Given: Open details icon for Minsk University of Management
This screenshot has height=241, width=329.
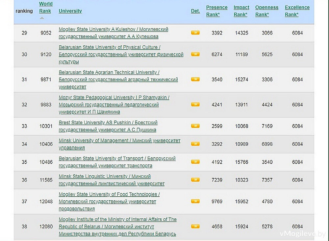Looking at the screenshot, I should [195, 144].
